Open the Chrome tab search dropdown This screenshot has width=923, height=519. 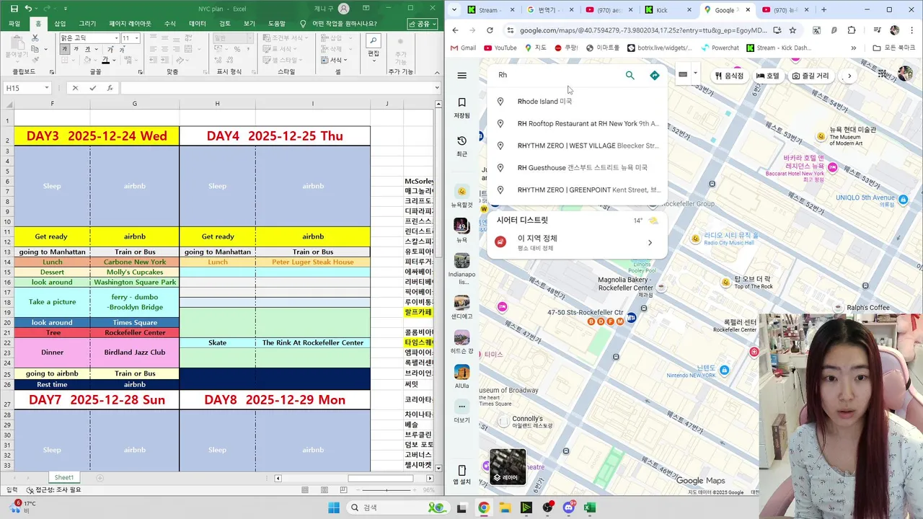tap(454, 10)
